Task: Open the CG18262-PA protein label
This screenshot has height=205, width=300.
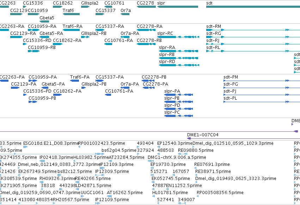Action: coord(67,91)
